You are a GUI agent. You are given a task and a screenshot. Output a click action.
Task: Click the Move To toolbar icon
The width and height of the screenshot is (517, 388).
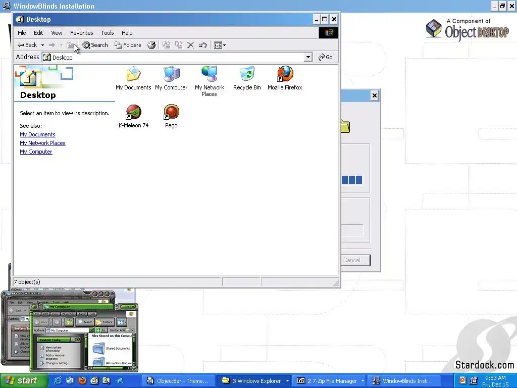point(167,45)
